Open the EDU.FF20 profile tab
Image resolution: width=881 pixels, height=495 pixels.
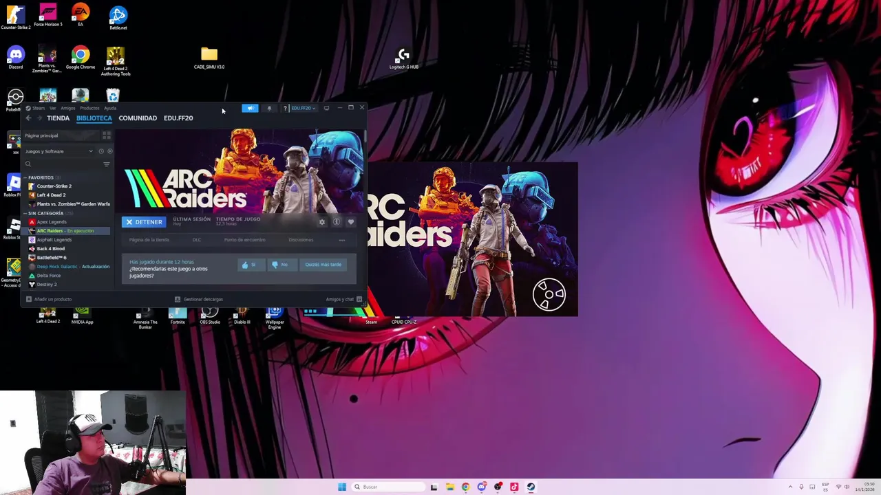click(178, 118)
